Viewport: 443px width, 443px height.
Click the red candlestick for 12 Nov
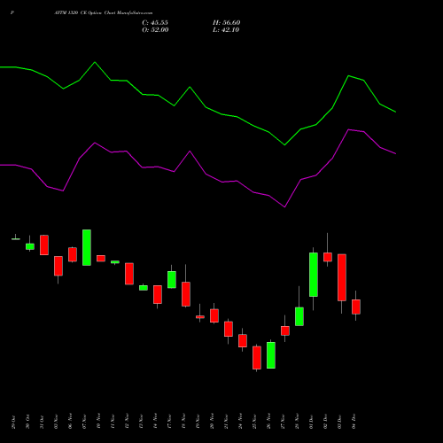(x=129, y=274)
